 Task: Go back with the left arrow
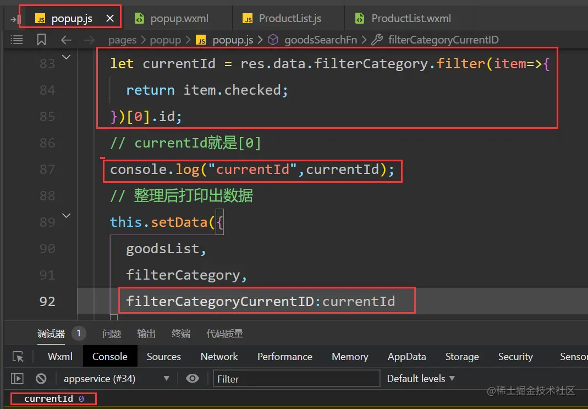coord(66,40)
